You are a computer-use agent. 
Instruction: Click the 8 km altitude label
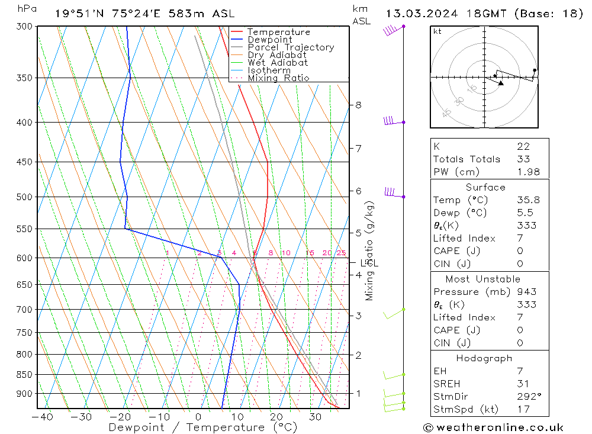[x=358, y=105]
